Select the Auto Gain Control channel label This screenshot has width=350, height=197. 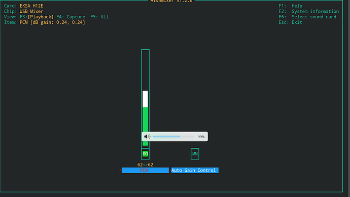coord(195,170)
